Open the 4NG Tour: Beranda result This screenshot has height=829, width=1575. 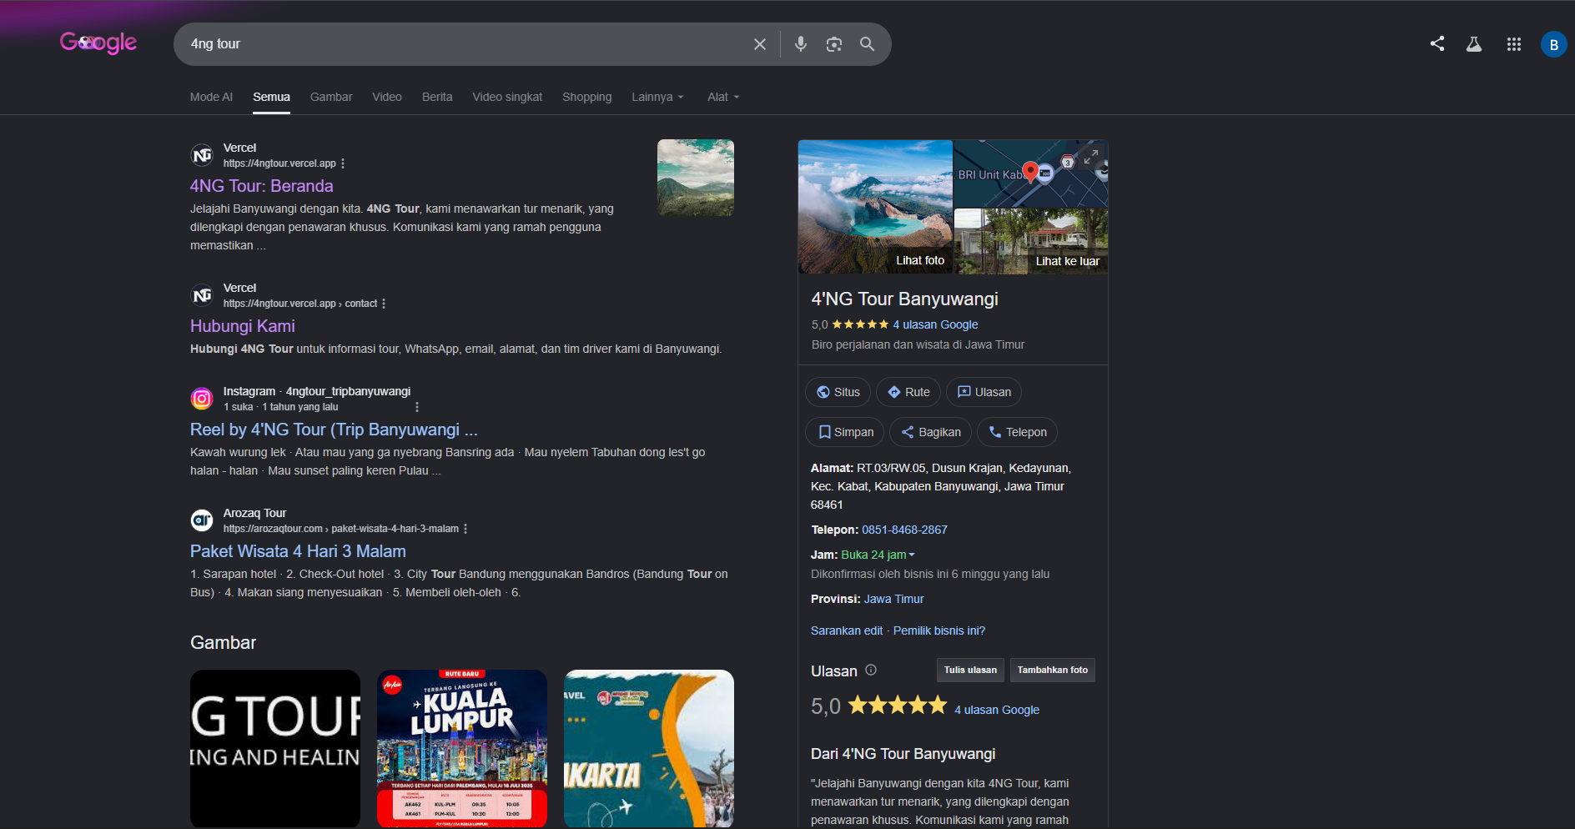click(x=262, y=186)
